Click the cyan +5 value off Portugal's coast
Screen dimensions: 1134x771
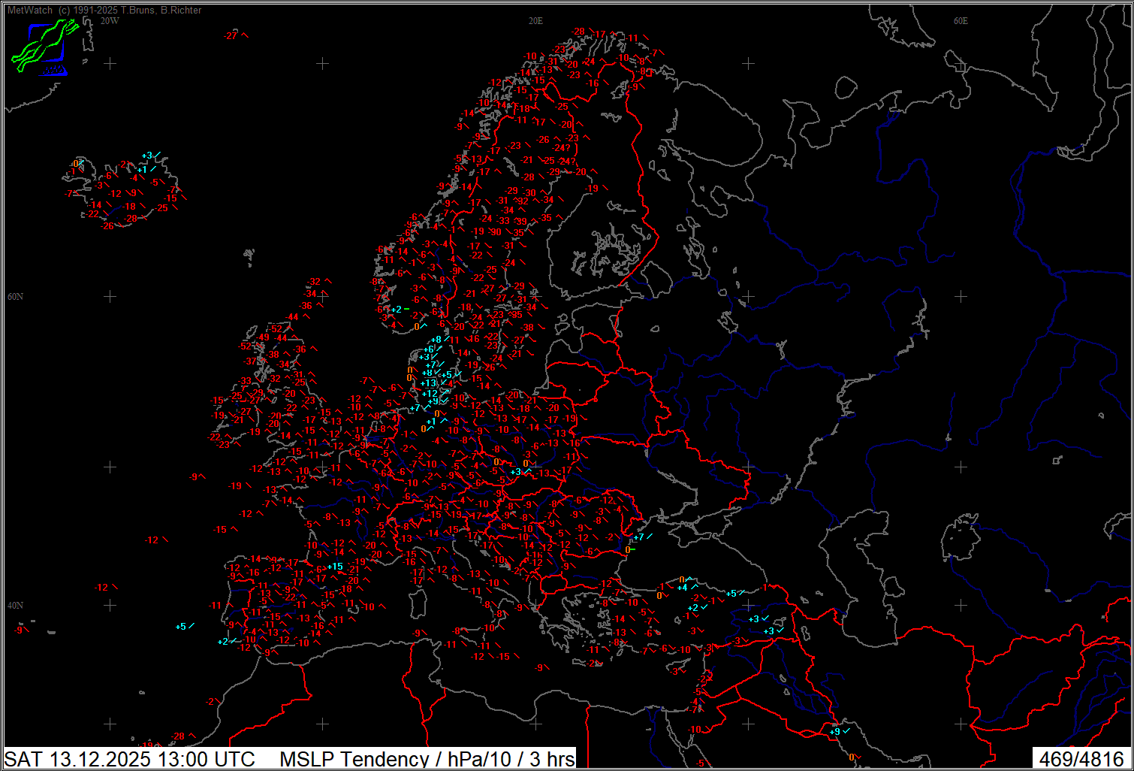[x=180, y=627]
